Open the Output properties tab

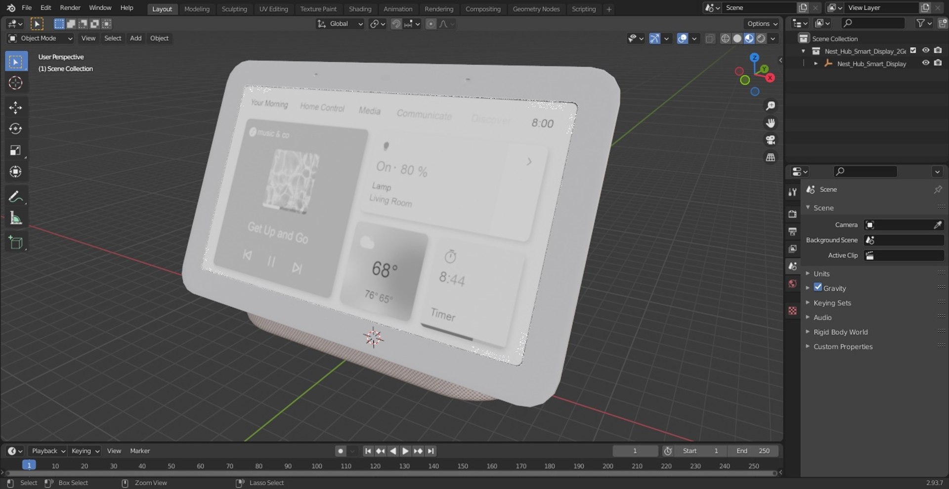(x=793, y=231)
